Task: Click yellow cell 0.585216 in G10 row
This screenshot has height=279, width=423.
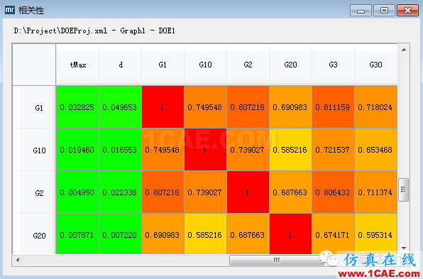Action: coord(290,150)
